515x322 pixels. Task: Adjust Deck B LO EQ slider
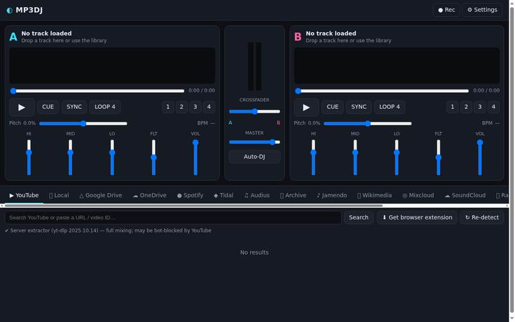tap(397, 157)
